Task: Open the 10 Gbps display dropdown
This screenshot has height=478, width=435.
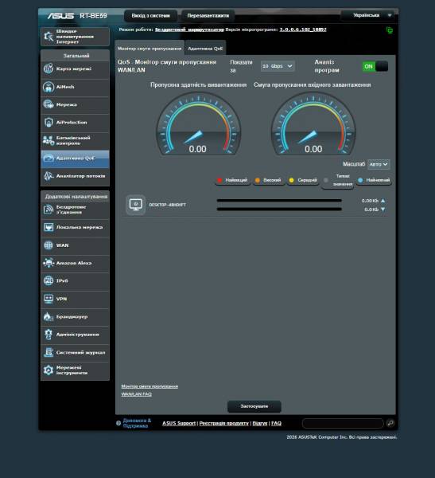Action: tap(278, 66)
